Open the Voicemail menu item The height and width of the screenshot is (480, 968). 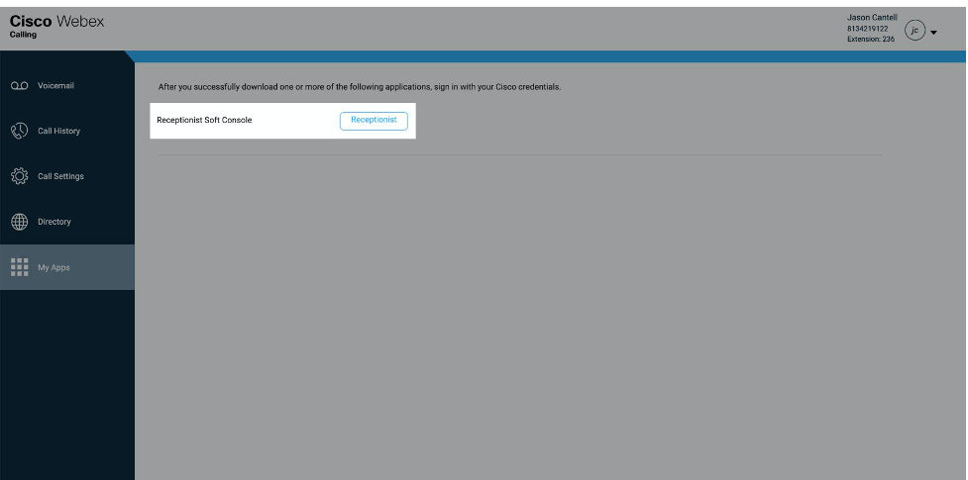pyautogui.click(x=67, y=86)
